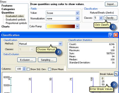Image resolution: width=119 pixels, height=93 pixels.
Task: Select the yellow-to-brown color ramp
Action: point(61,26)
